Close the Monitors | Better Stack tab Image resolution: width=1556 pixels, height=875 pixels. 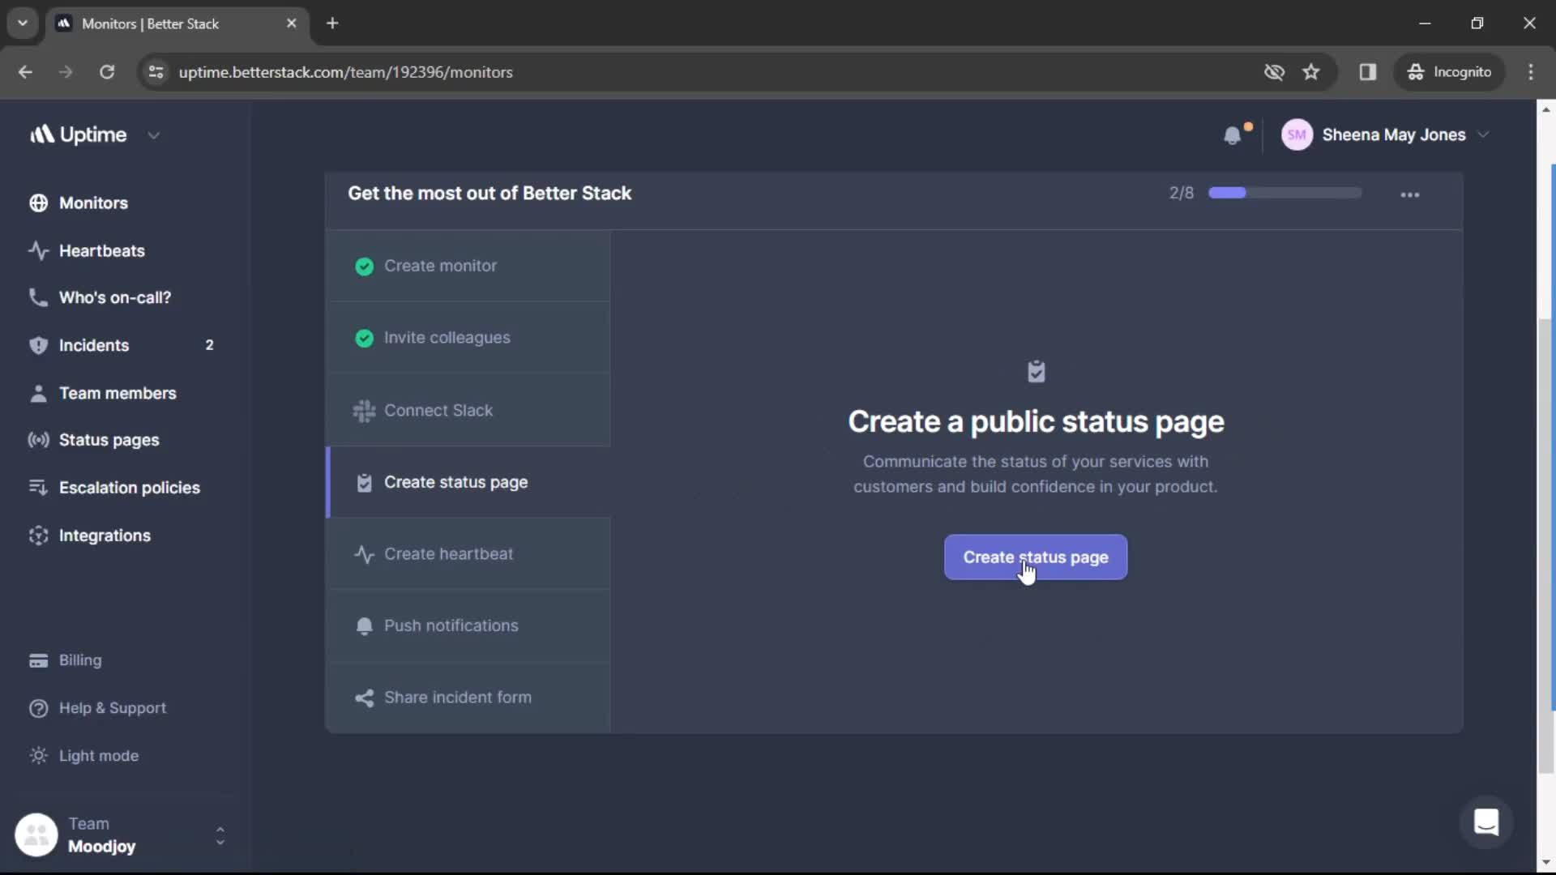pos(292,23)
